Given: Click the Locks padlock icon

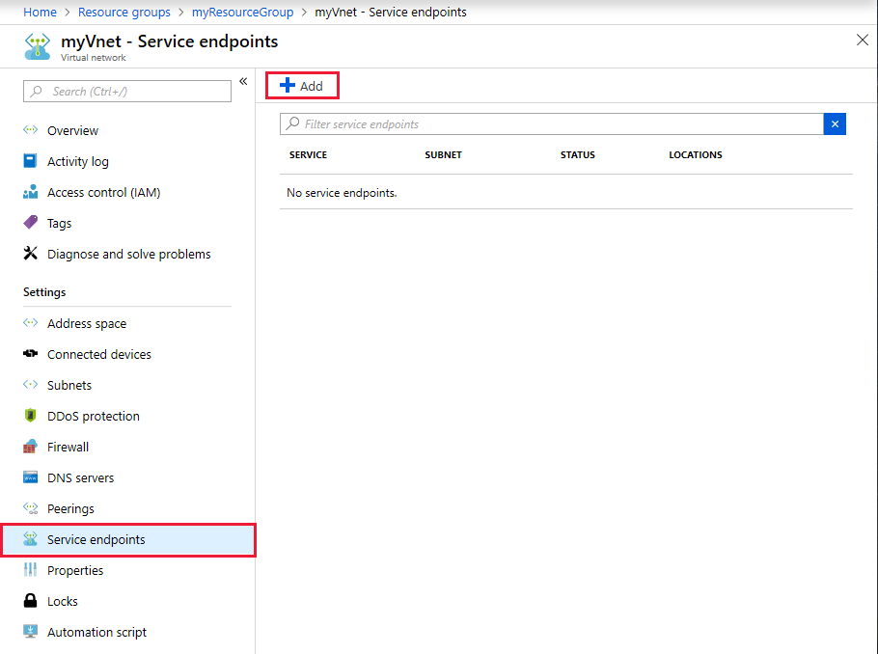Looking at the screenshot, I should pyautogui.click(x=30, y=601).
